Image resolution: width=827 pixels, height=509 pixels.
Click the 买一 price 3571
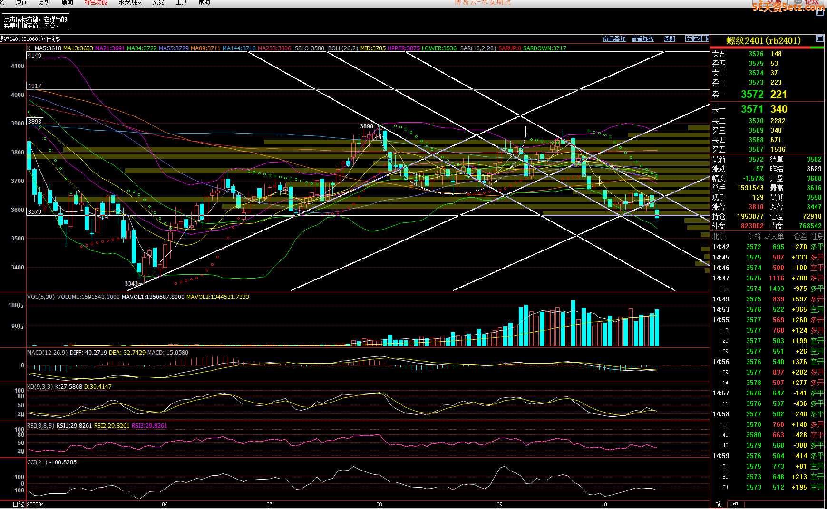pos(752,109)
